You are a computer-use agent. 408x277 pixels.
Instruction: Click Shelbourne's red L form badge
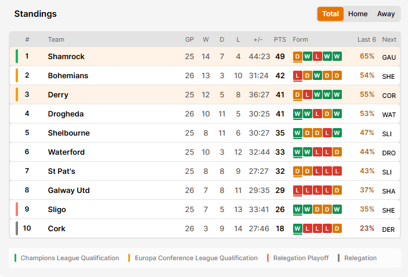point(327,133)
